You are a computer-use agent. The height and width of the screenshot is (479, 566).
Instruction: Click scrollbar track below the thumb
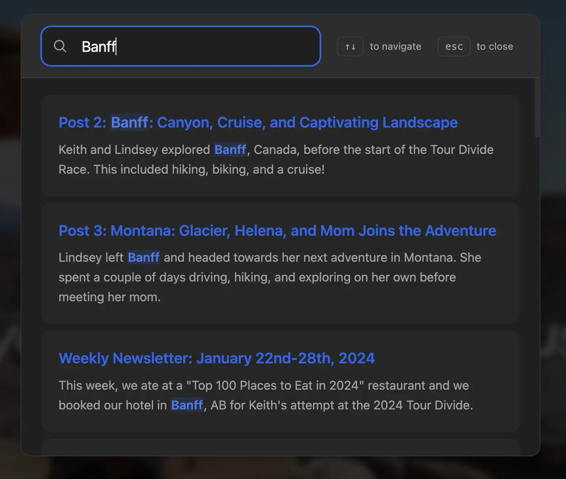(x=536, y=288)
